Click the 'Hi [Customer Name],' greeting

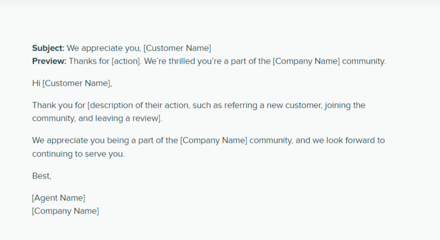pyautogui.click(x=72, y=83)
